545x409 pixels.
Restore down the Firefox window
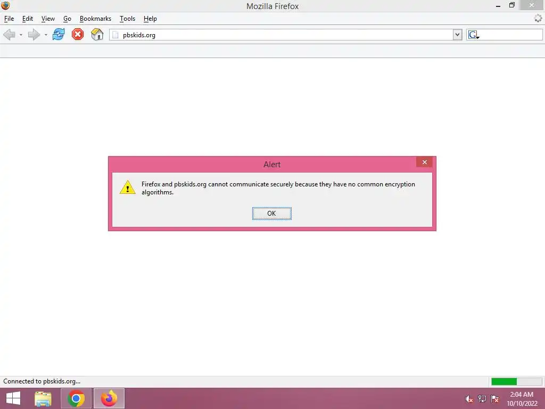[x=511, y=5]
